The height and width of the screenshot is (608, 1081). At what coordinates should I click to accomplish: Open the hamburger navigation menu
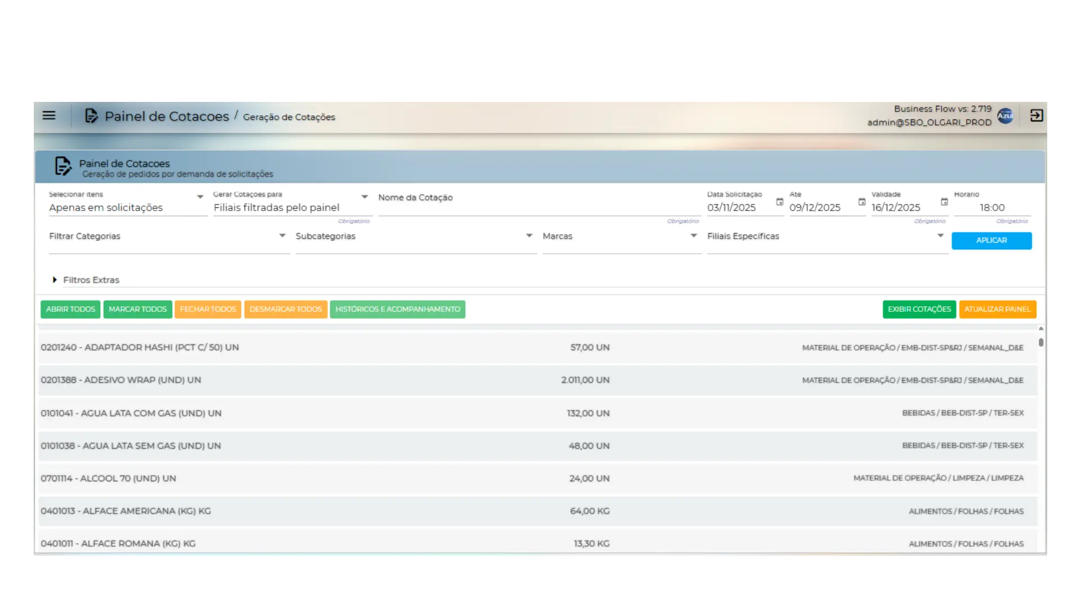pos(49,115)
